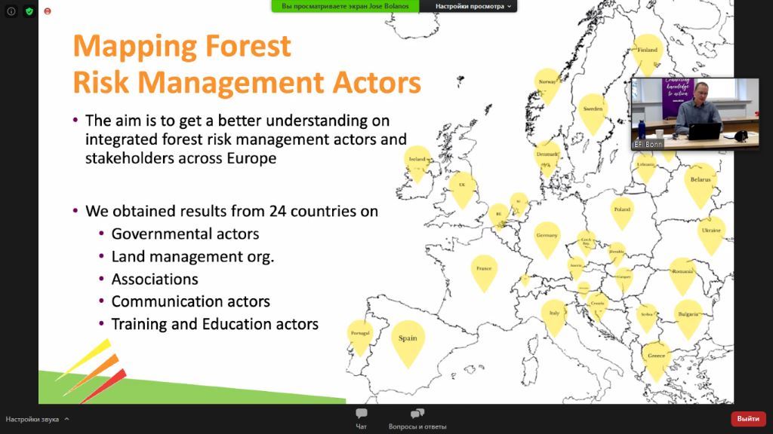Click the screen sharing banner for Jose Bolanos
Viewport: 773px width, 434px height.
click(x=345, y=6)
